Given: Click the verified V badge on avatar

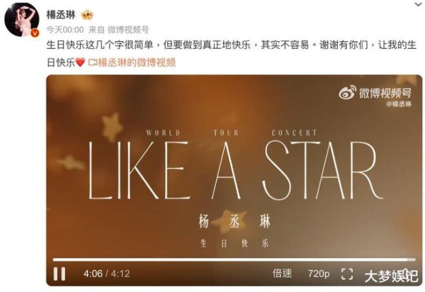Looking at the screenshot, I should coord(35,33).
